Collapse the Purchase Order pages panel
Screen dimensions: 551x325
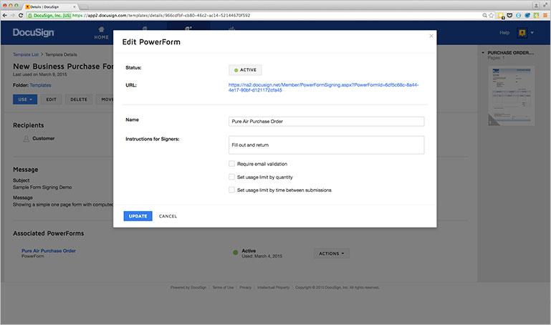click(x=481, y=53)
